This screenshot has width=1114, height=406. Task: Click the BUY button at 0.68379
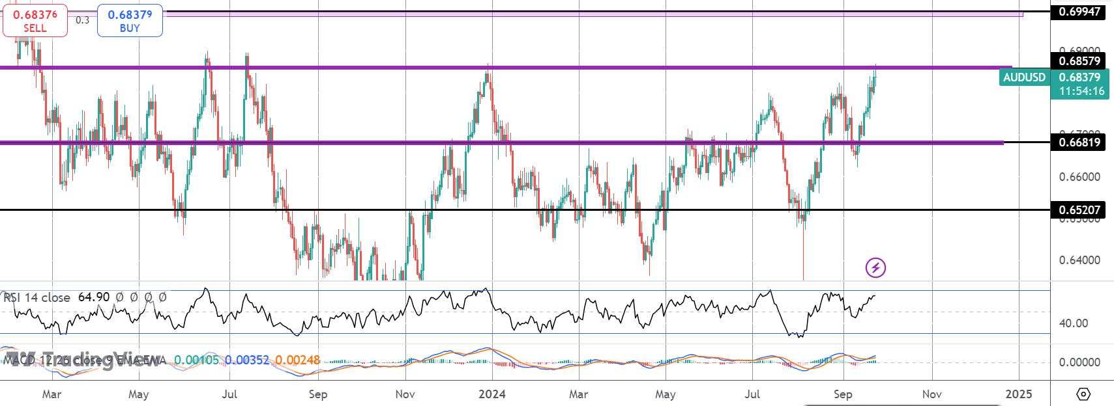click(x=130, y=21)
